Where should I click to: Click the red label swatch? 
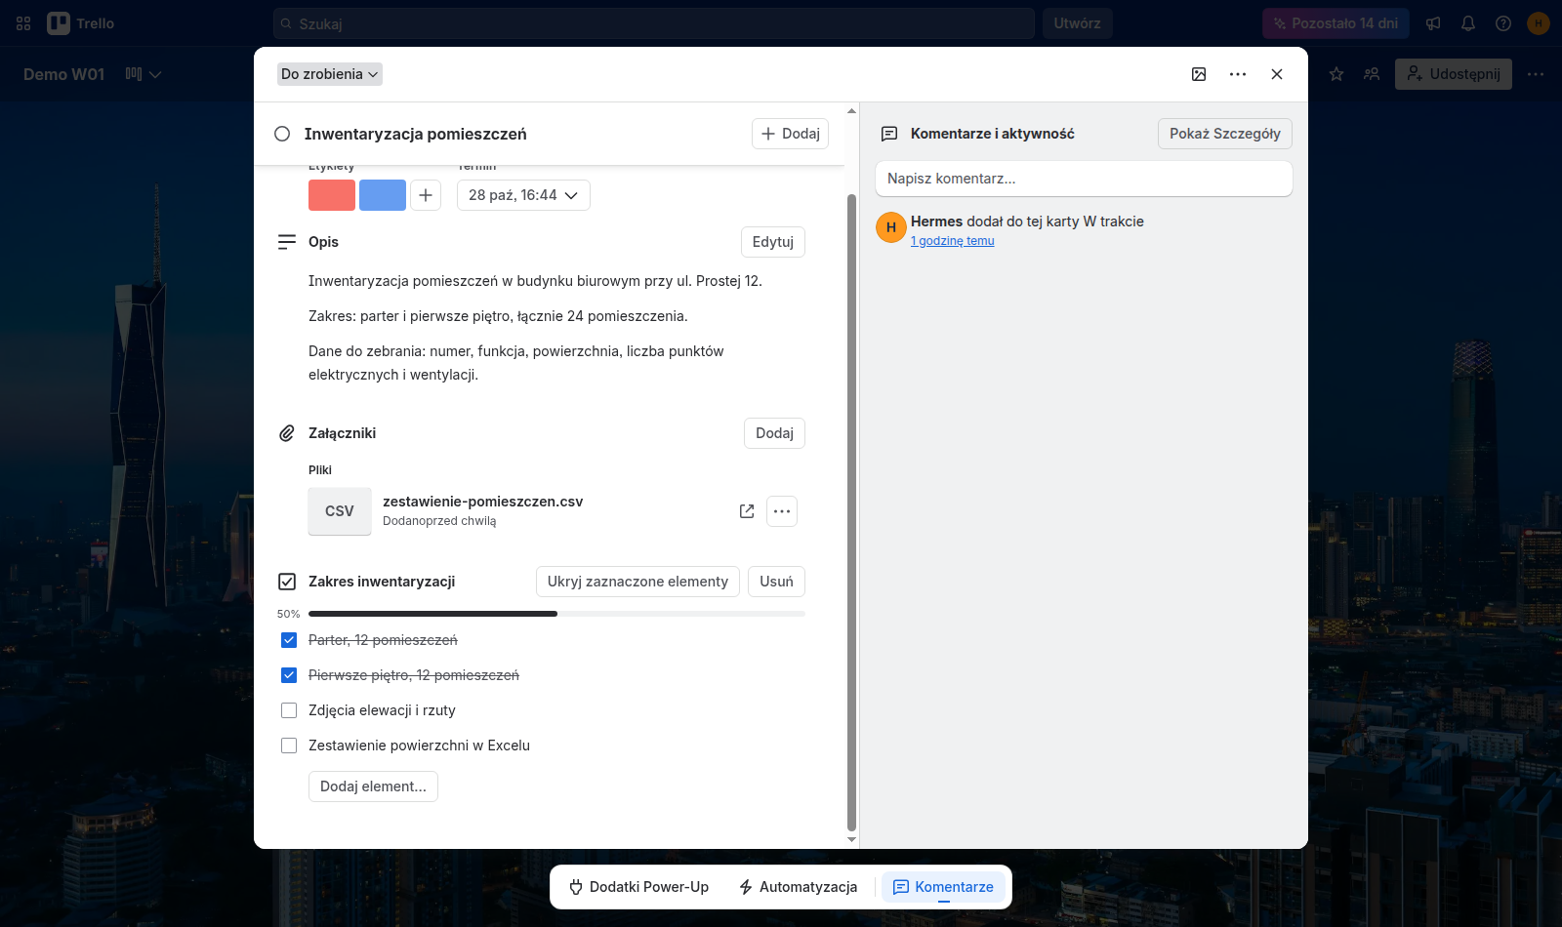[x=332, y=195]
